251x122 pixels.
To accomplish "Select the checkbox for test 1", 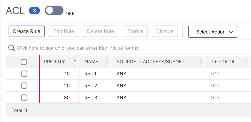I will [x=24, y=74].
